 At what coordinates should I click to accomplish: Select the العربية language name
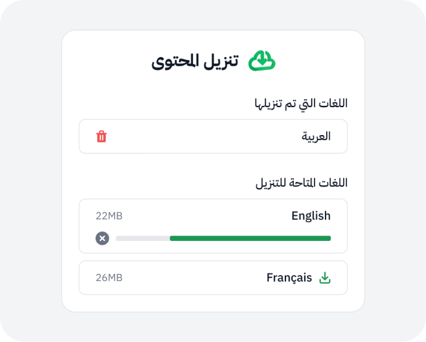pos(316,136)
